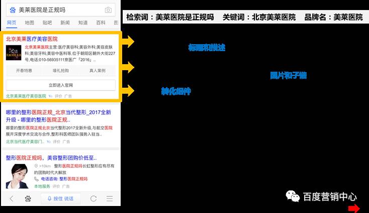Click the Baidu paw logo in search box
This screenshot has width=369, height=213.
click(x=13, y=10)
